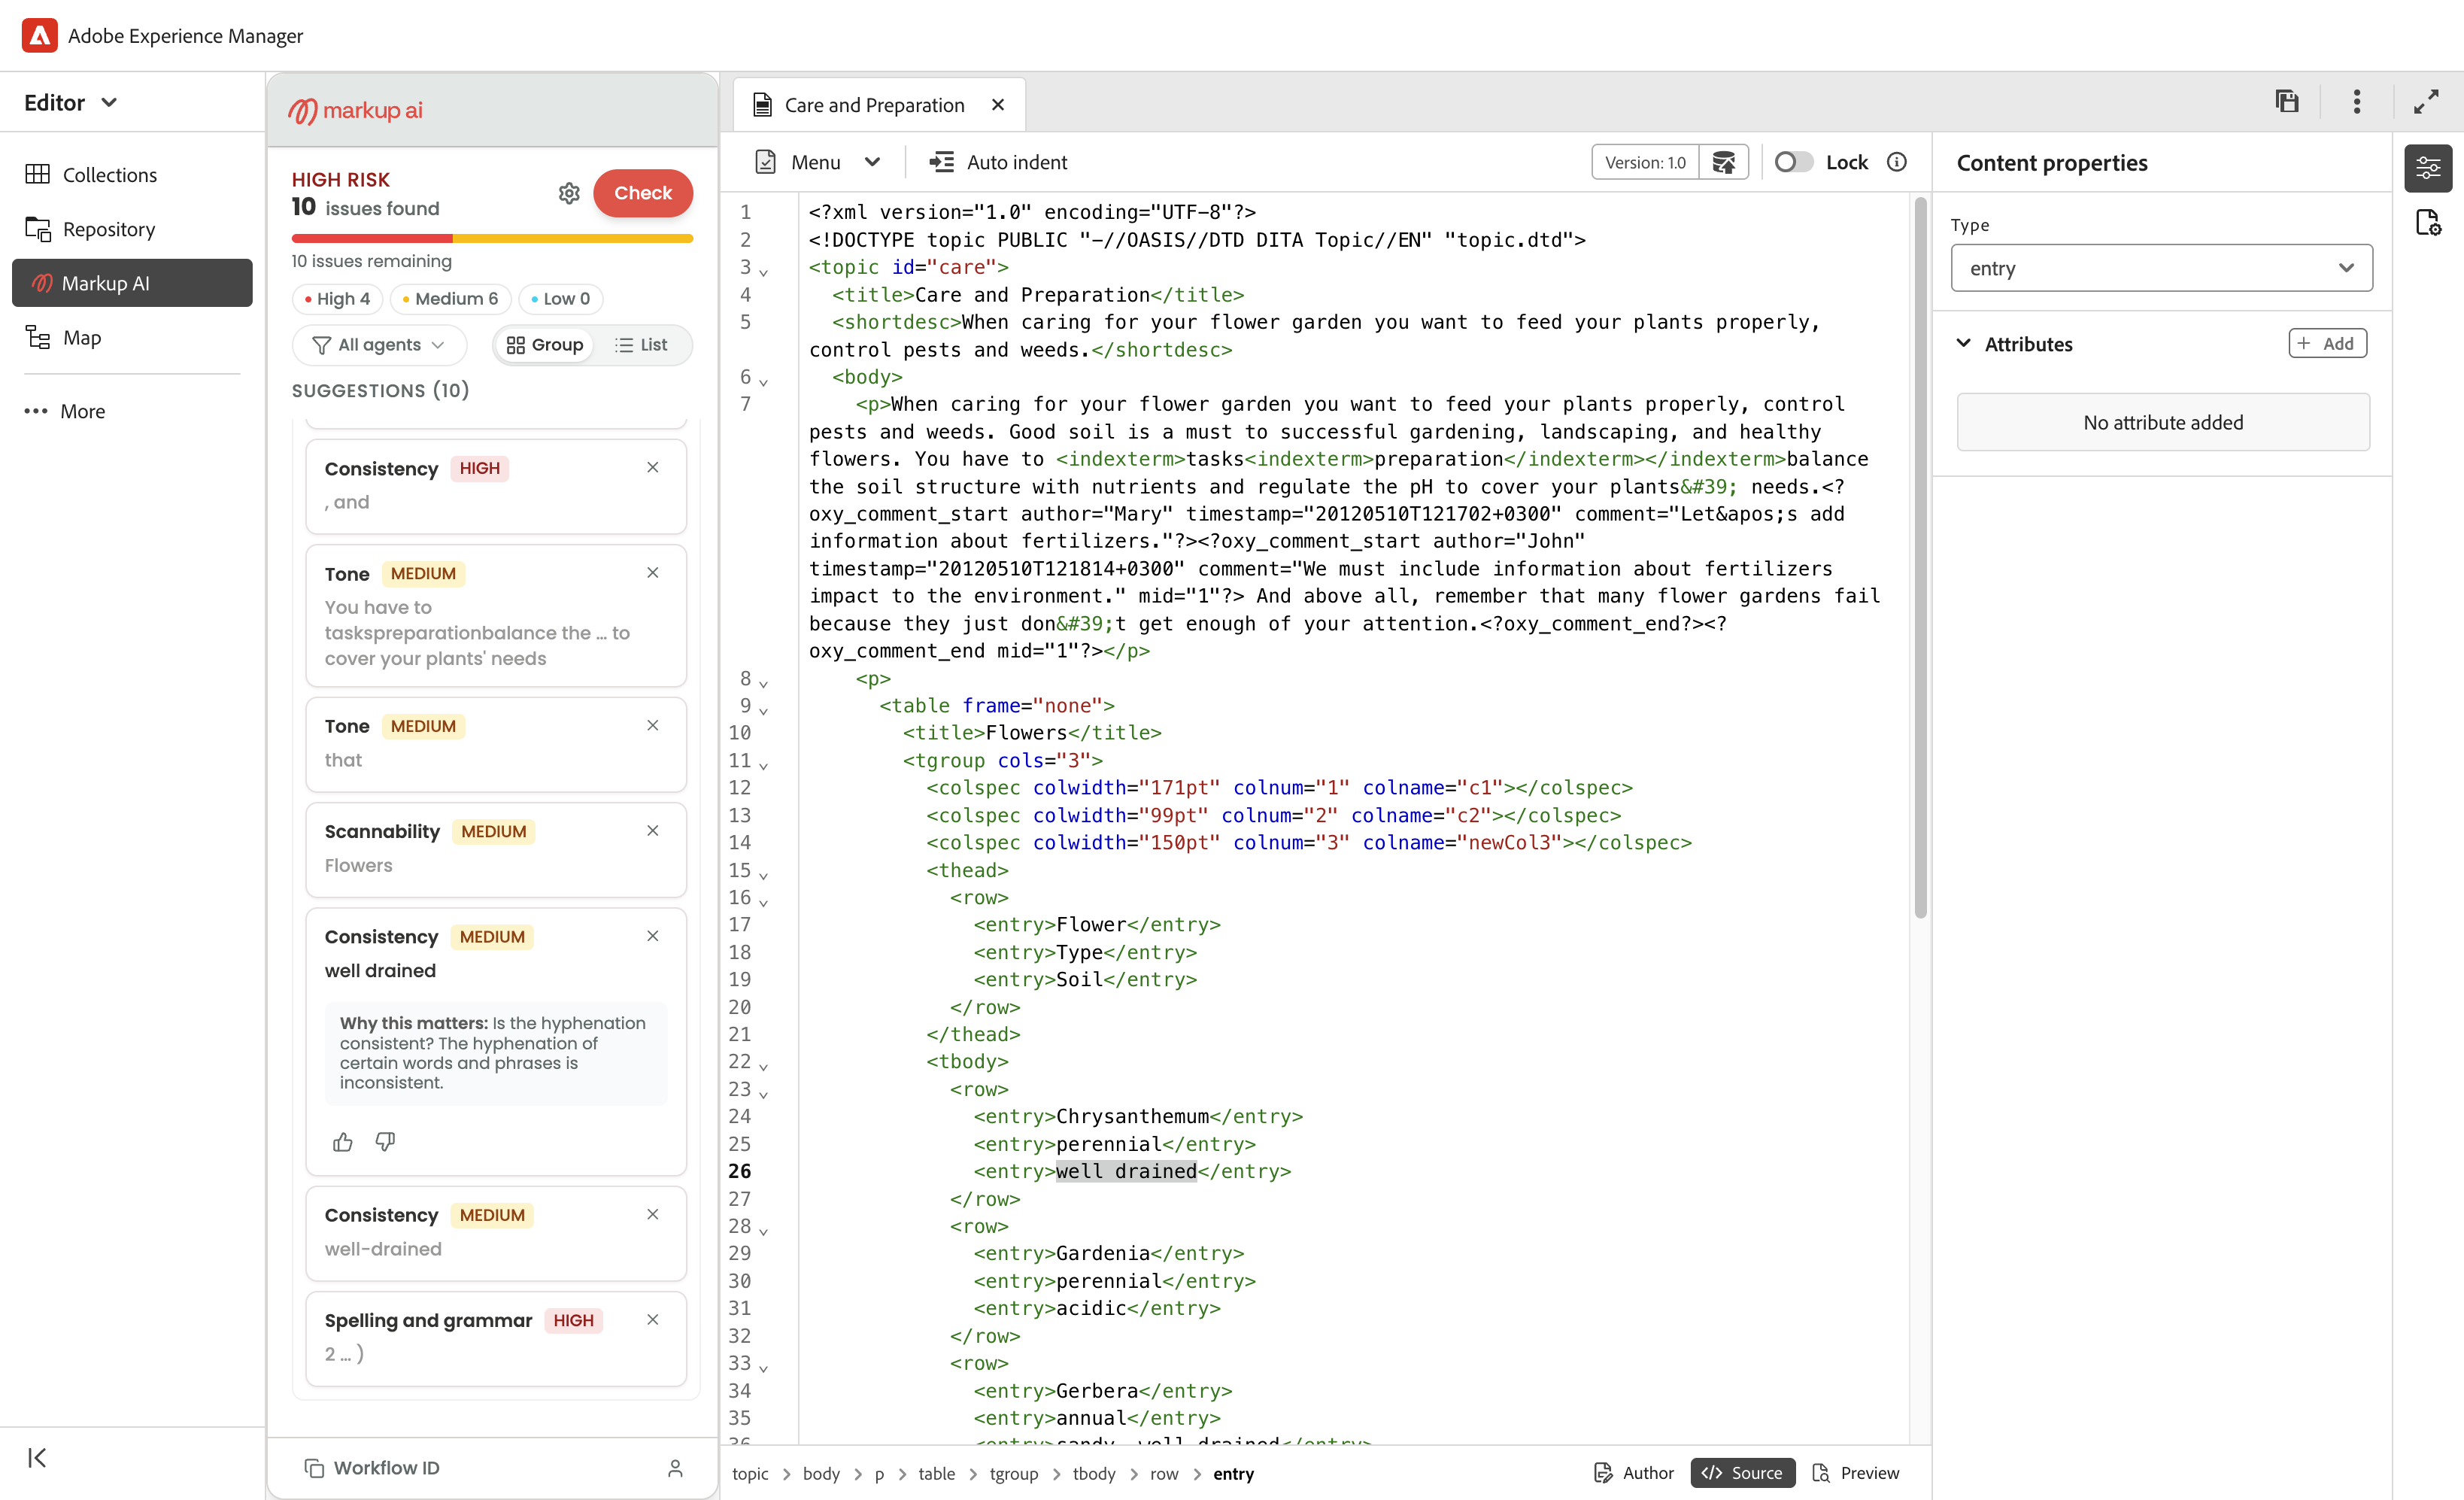Filter by Medium 6 issues
Image resolution: width=2464 pixels, height=1500 pixels.
[450, 298]
